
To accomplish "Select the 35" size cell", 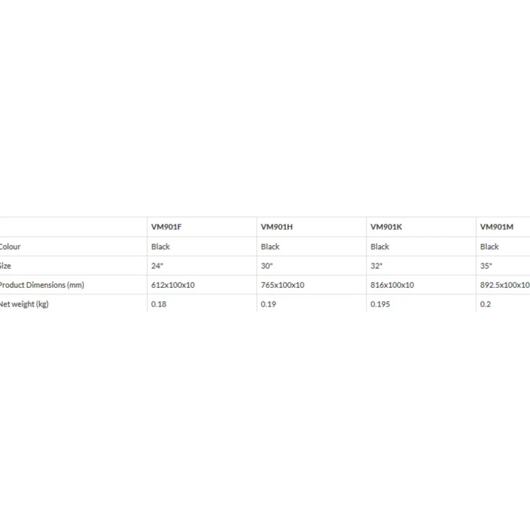I will pos(486,266).
